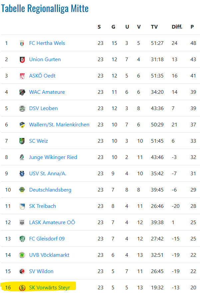Click the Tabelle Regionalliga Mitte heading
The image size is (200, 297).
coord(45,9)
